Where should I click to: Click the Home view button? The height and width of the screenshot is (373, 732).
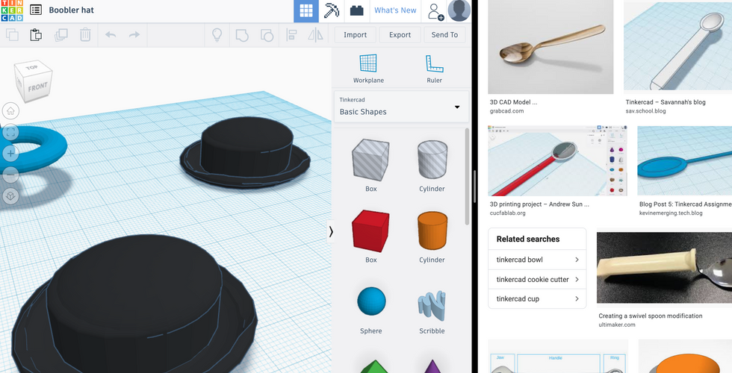[10, 111]
